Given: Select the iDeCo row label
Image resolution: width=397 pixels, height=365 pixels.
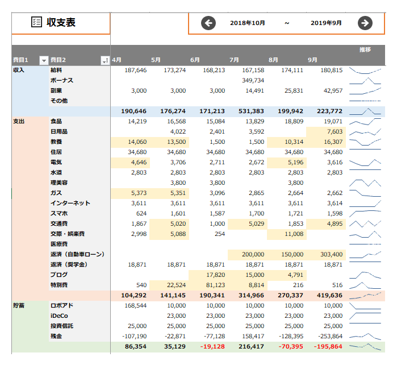Looking at the screenshot, I should coord(59,316).
